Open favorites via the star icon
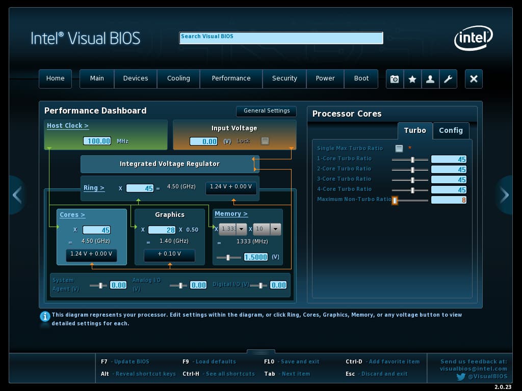 (412, 79)
